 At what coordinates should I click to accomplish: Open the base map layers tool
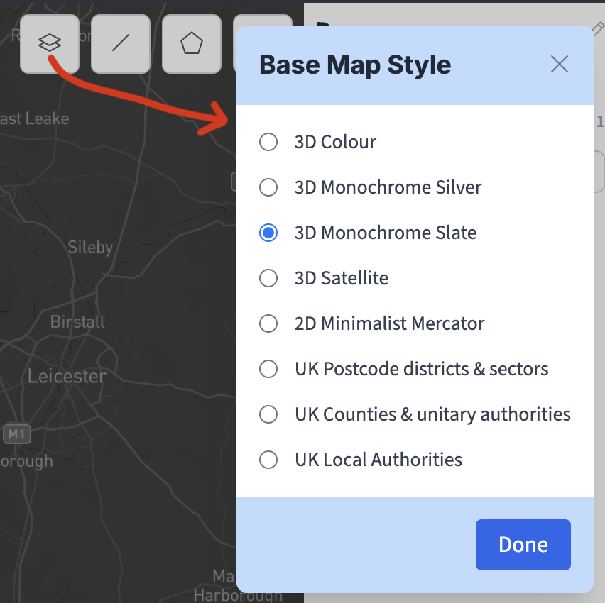click(50, 43)
